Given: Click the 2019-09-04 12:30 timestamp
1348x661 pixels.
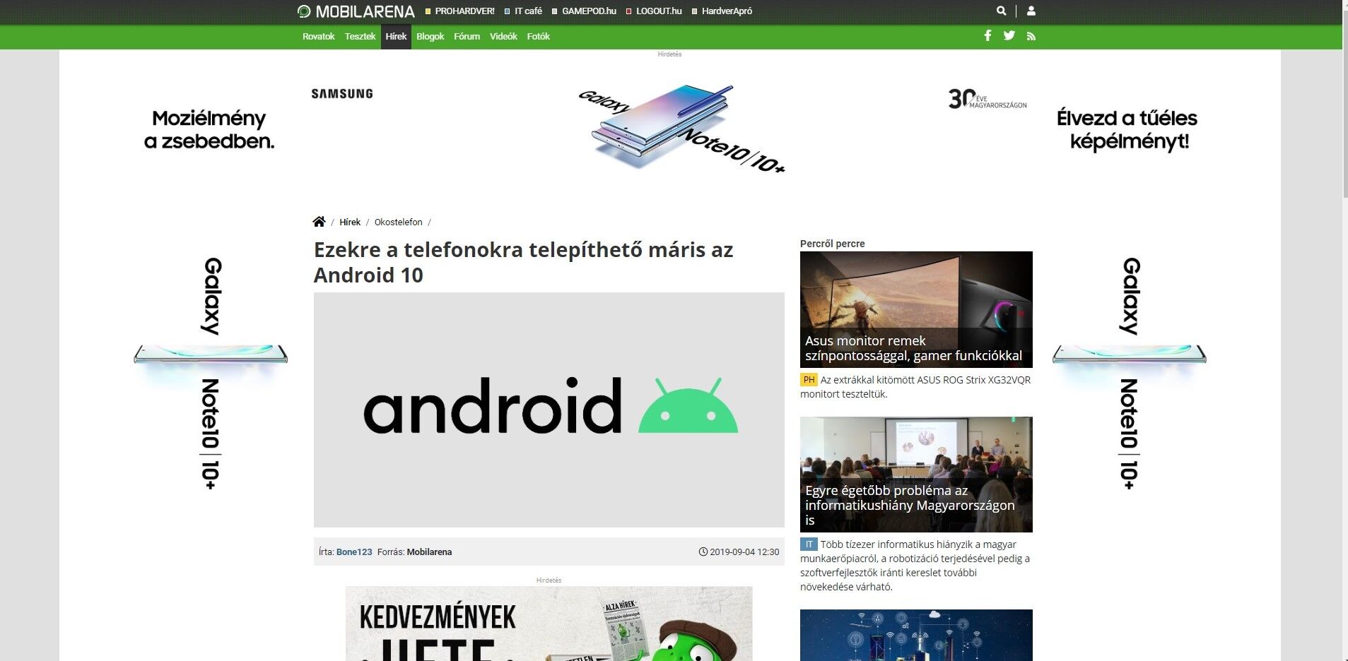Looking at the screenshot, I should pyautogui.click(x=744, y=552).
